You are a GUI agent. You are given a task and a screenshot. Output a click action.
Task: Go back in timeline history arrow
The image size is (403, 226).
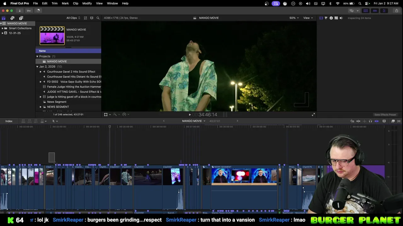coord(164,121)
